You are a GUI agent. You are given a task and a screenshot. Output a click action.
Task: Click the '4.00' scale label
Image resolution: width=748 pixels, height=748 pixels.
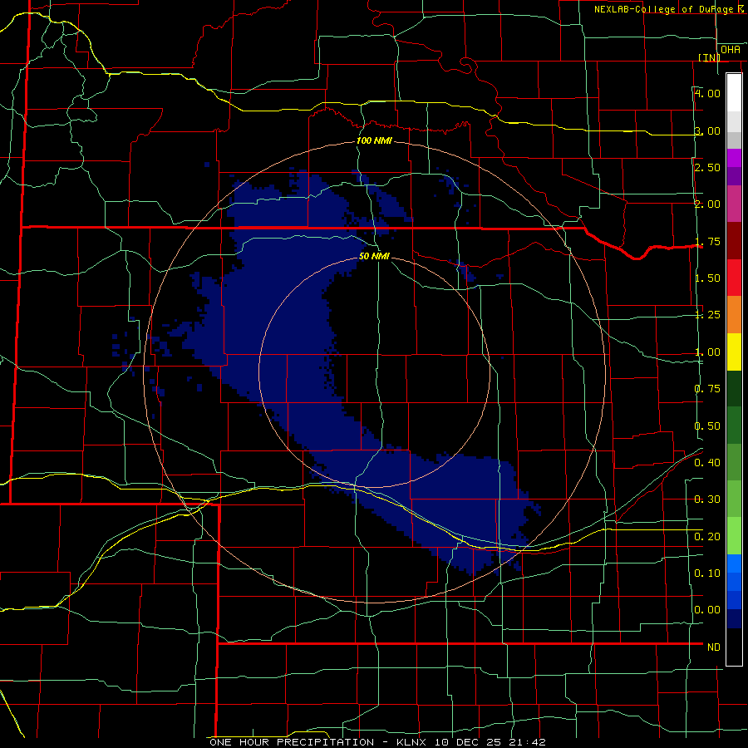coord(707,93)
